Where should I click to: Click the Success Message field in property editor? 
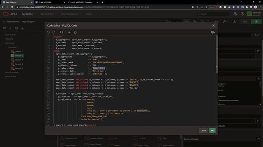tap(222, 144)
